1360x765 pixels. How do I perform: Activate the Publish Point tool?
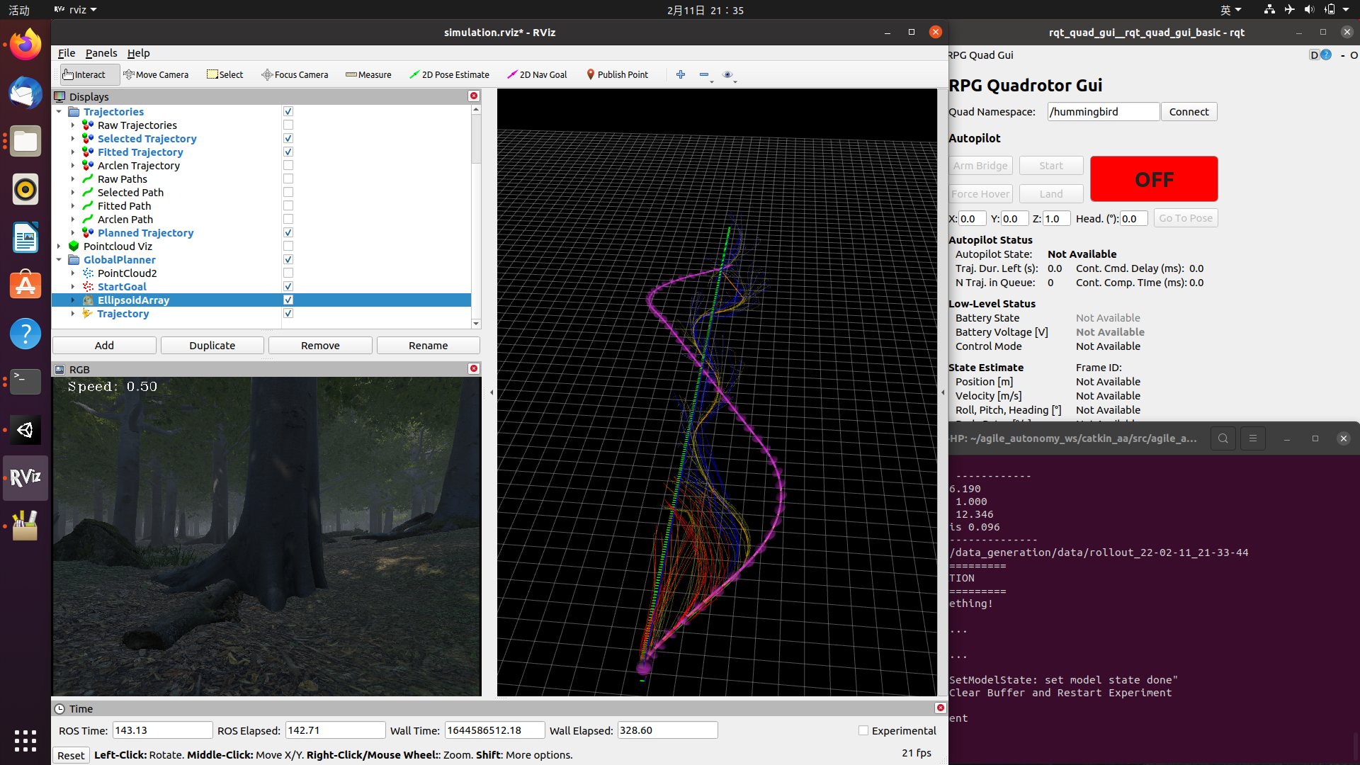click(x=617, y=74)
